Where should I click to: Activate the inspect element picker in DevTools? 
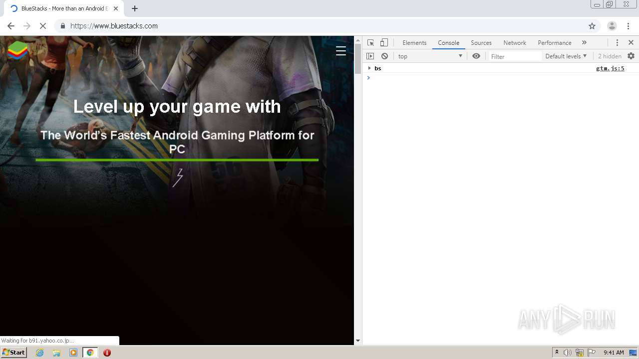coord(370,43)
